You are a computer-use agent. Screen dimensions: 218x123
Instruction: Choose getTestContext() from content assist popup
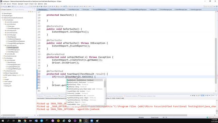click(85, 82)
